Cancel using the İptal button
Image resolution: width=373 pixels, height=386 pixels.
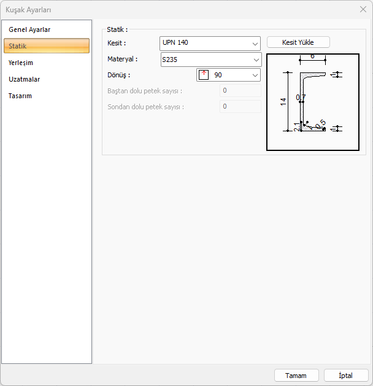point(346,375)
